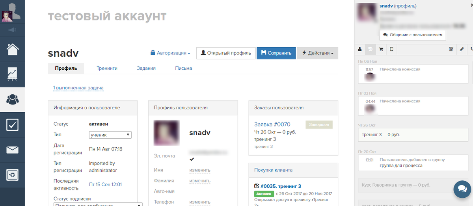Open the Заявка #0070 order link
This screenshot has height=206, width=473.
pyautogui.click(x=272, y=124)
